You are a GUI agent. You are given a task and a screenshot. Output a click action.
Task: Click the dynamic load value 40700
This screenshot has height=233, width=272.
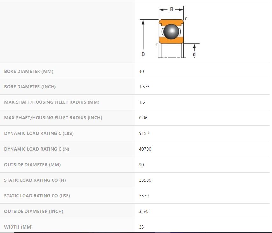pos(145,149)
